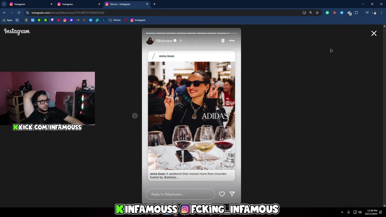Open the Chrome three-dot menu
Viewport: 386px width, 217px height.
pos(382,13)
